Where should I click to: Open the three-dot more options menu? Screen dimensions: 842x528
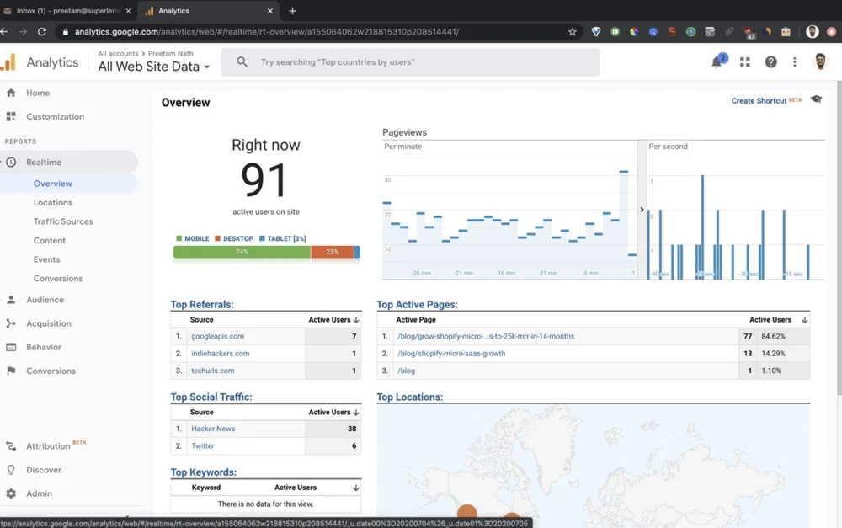tap(794, 62)
